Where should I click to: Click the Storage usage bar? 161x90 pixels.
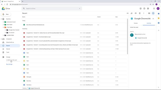[x=13, y=61]
